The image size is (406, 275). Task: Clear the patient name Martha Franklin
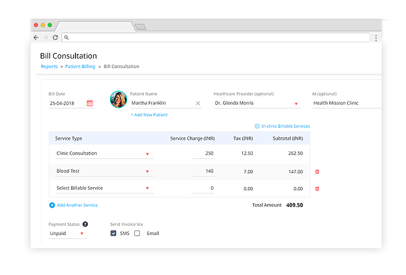click(x=198, y=104)
